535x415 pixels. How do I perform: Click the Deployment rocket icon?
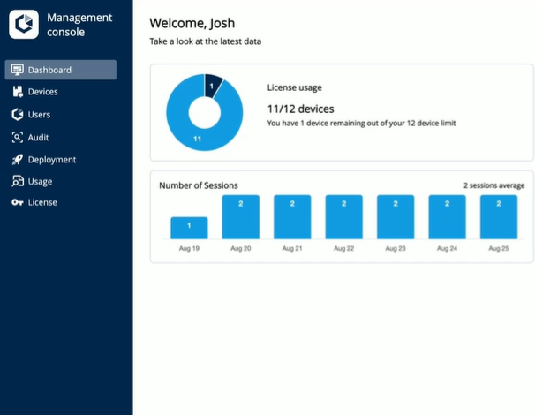[17, 160]
